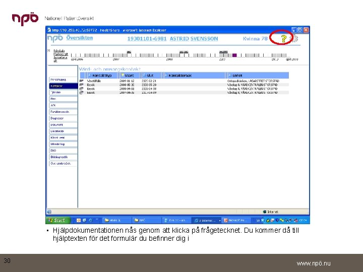Open the EKG sidebar tab
This screenshot has width=363, height=272.
(63, 151)
